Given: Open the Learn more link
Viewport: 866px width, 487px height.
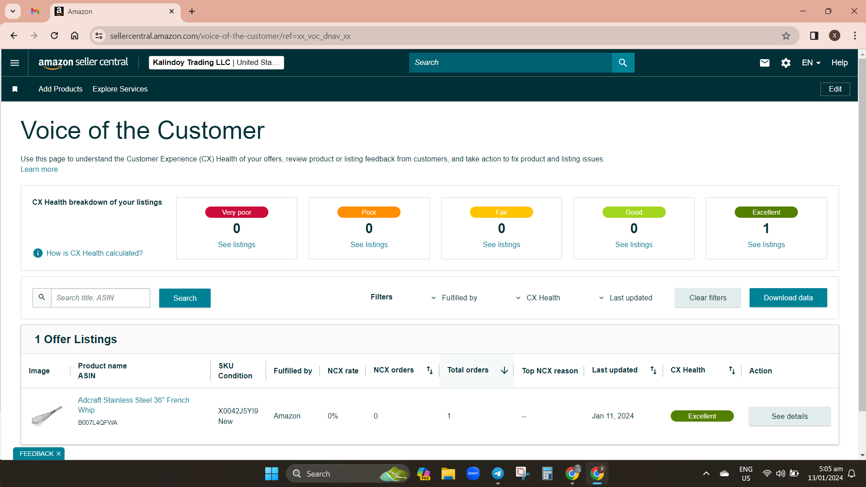Looking at the screenshot, I should point(39,170).
